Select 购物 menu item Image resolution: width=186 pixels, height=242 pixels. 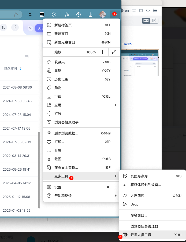pos(81,88)
